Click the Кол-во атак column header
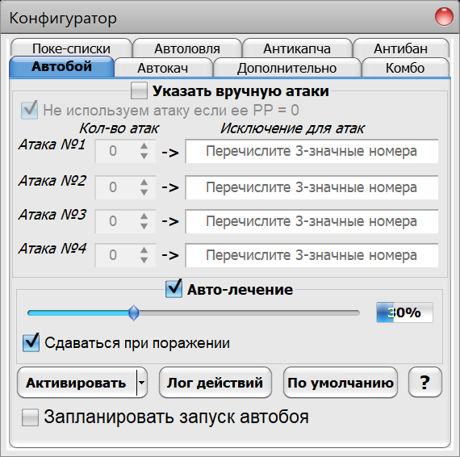This screenshot has height=457, width=460. (x=119, y=128)
